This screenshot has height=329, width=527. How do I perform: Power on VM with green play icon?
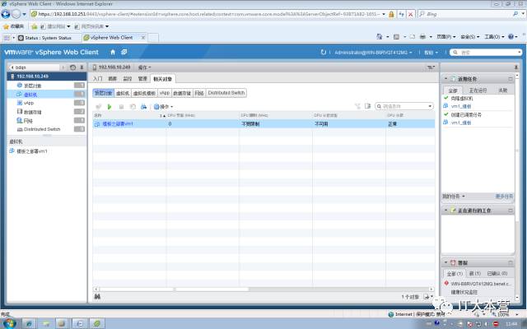110,107
